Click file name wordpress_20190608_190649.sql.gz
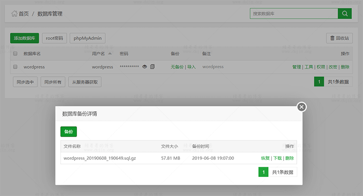Image resolution: width=363 pixels, height=196 pixels. pos(100,158)
